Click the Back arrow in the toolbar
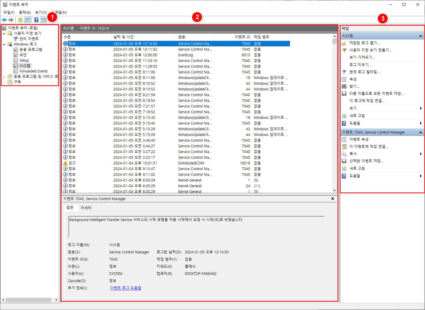This screenshot has width=425, height=310. point(4,20)
